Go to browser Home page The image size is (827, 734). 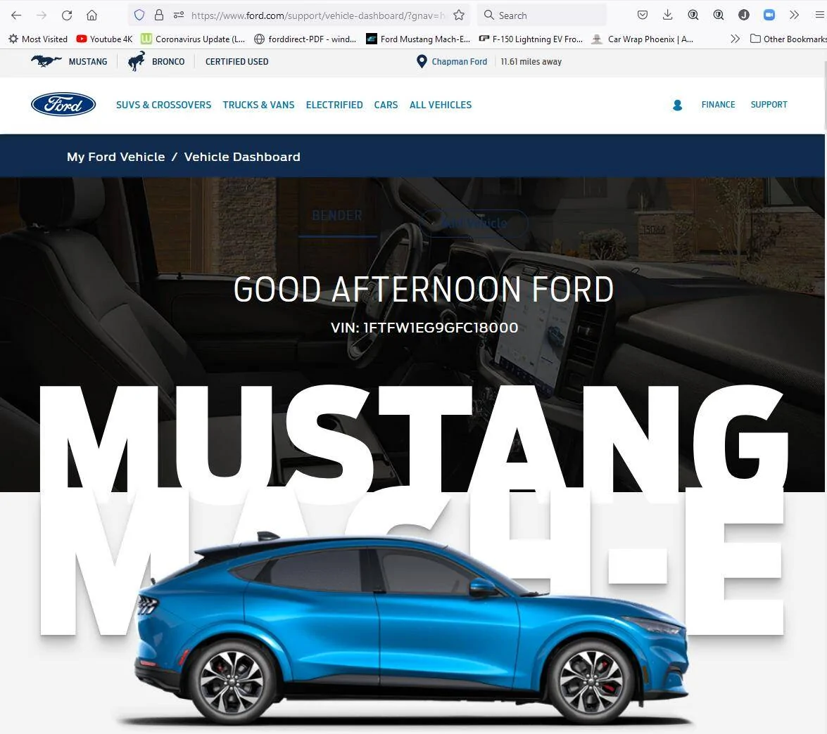point(91,15)
